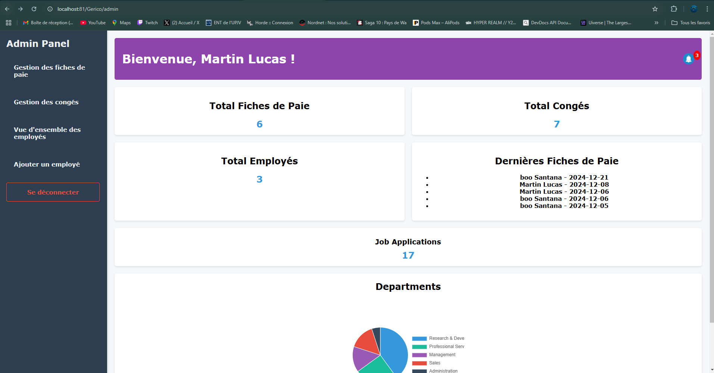Viewport: 714px width, 373px height.
Task: Click the browser forward arrow
Action: point(21,9)
